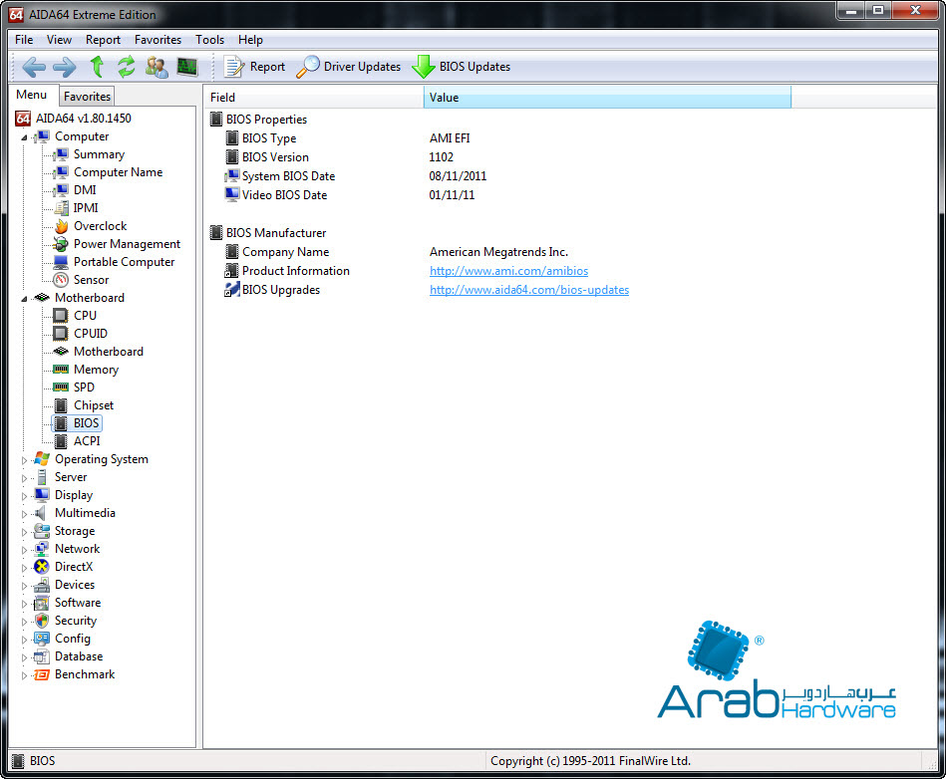Click the Portable Computer laptop icon

click(61, 262)
